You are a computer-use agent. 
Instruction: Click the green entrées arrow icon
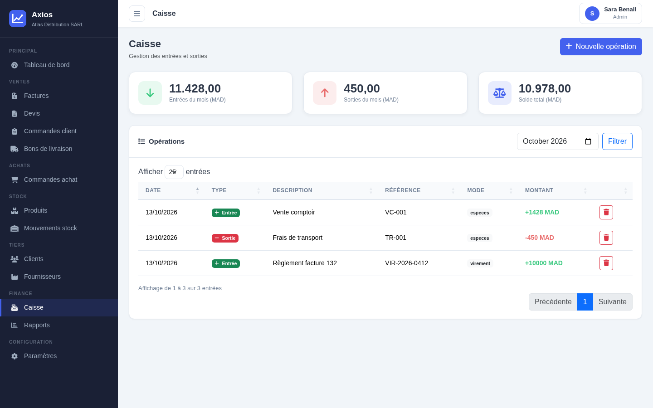[150, 93]
